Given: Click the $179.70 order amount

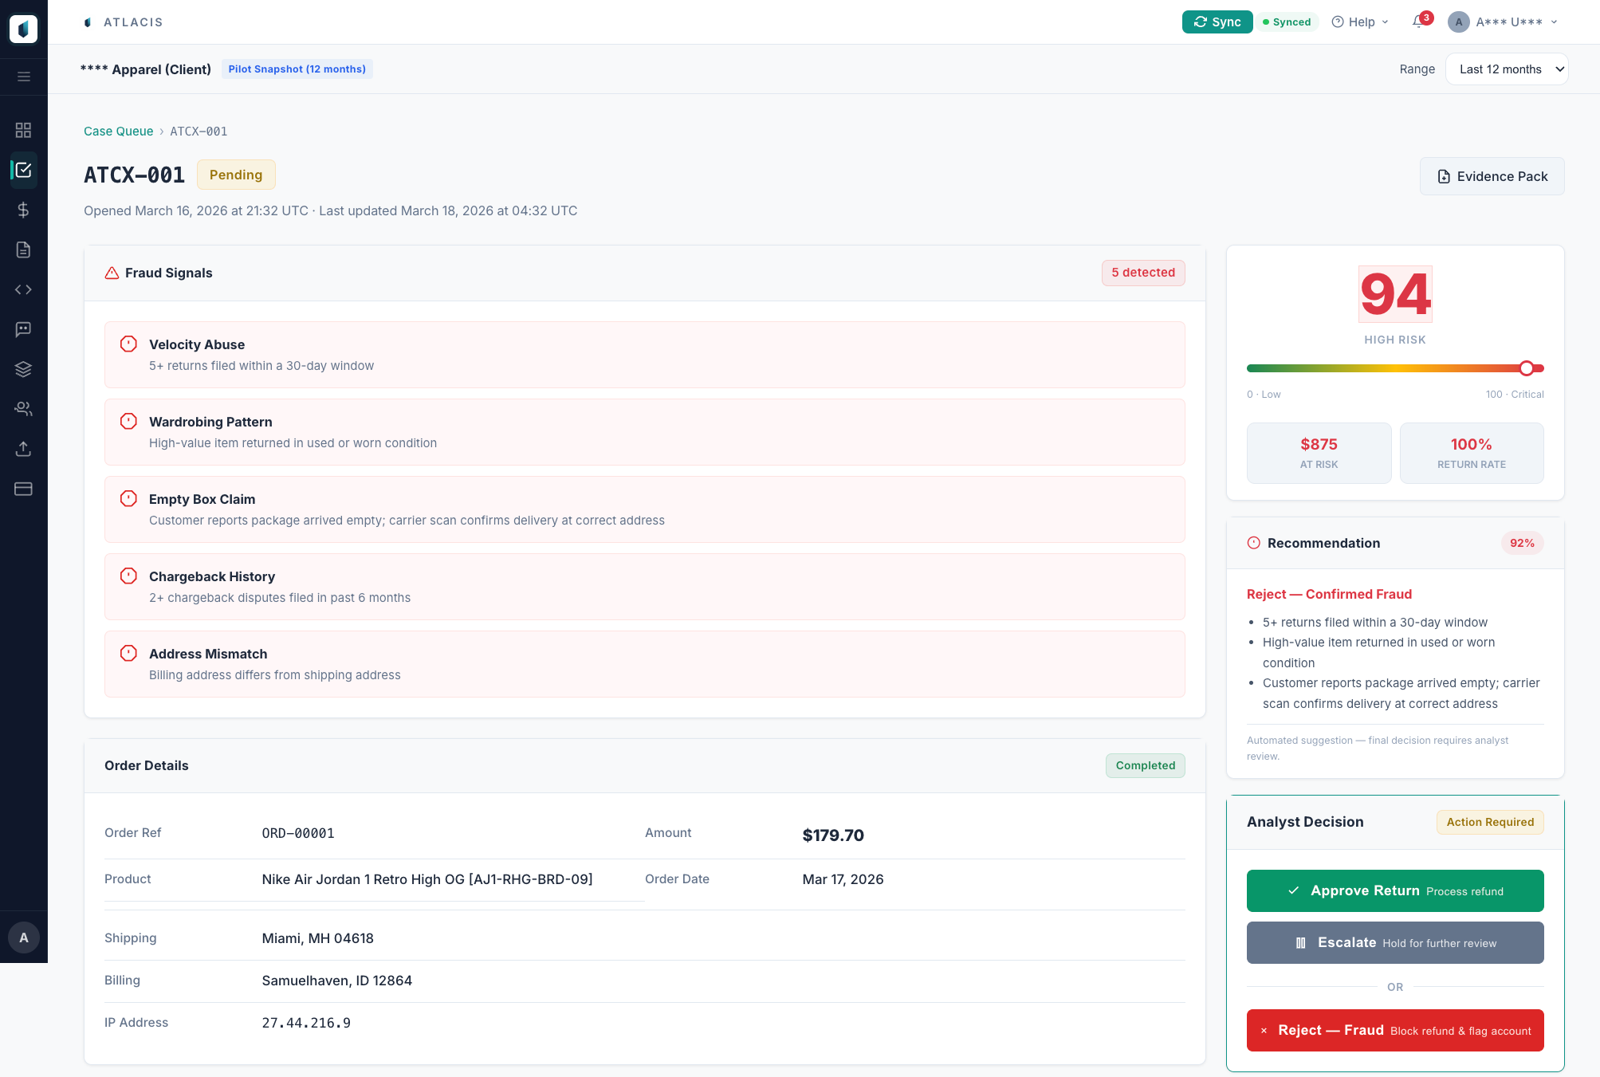Looking at the screenshot, I should pyautogui.click(x=833, y=835).
